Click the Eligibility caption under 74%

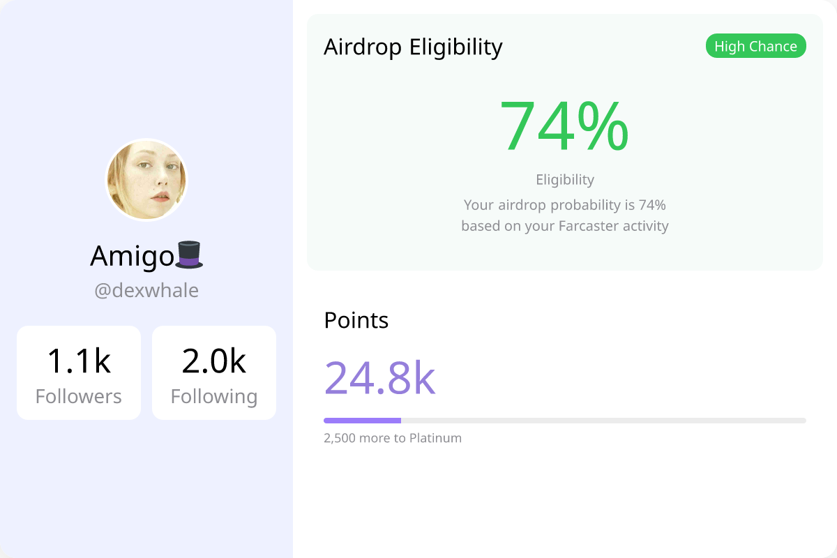click(x=565, y=179)
